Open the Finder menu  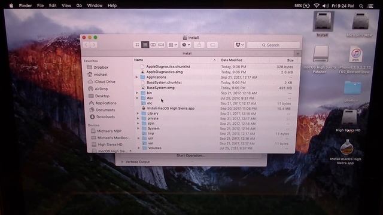tap(25, 5)
